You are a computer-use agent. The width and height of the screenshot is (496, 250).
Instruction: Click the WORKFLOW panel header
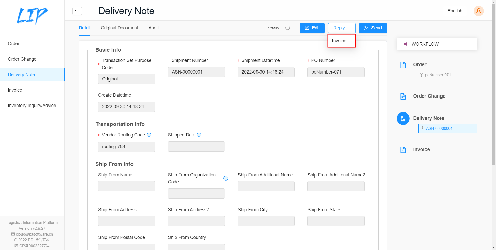point(437,44)
